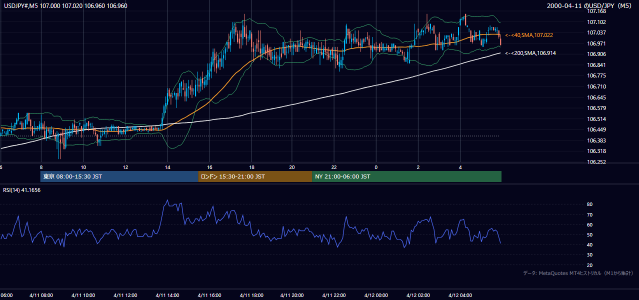639x300 pixels.
Task: Click the 4/11 14:00 time label
Action: point(167,295)
